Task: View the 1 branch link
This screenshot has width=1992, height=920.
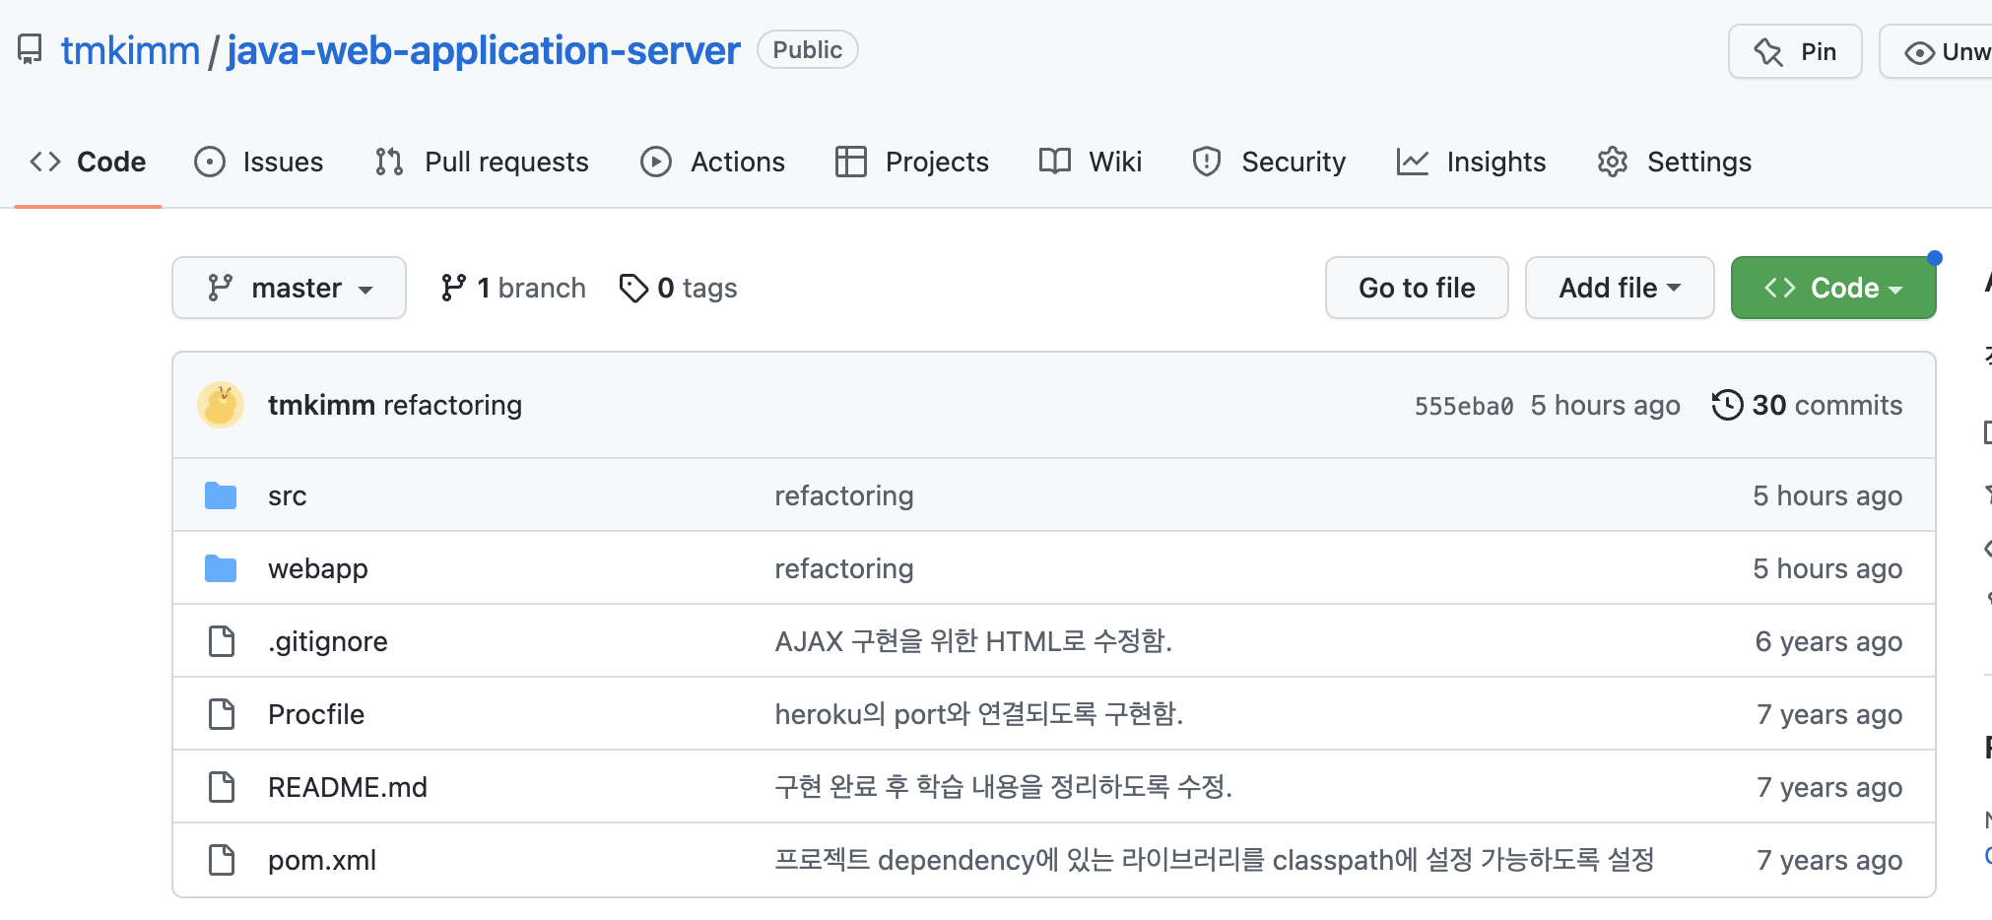Action: click(x=513, y=288)
